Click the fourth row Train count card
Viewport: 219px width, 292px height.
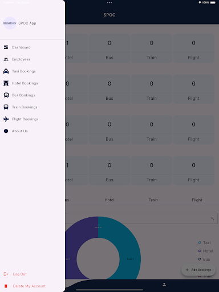[152, 171]
